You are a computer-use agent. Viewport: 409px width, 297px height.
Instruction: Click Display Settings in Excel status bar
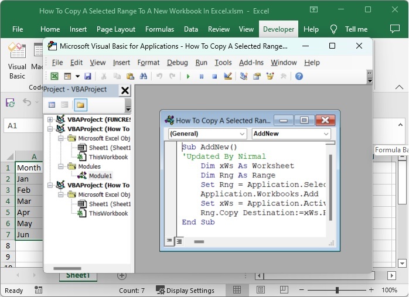[x=185, y=290]
